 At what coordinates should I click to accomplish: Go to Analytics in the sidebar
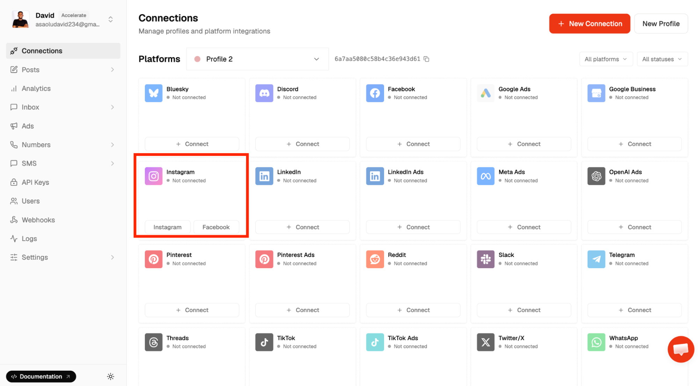[x=63, y=89]
